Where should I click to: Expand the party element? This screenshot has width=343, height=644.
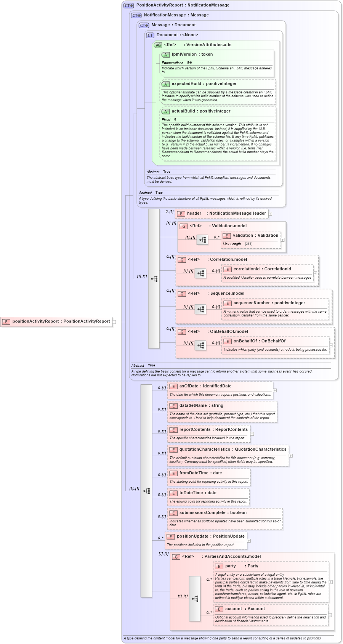330,582
